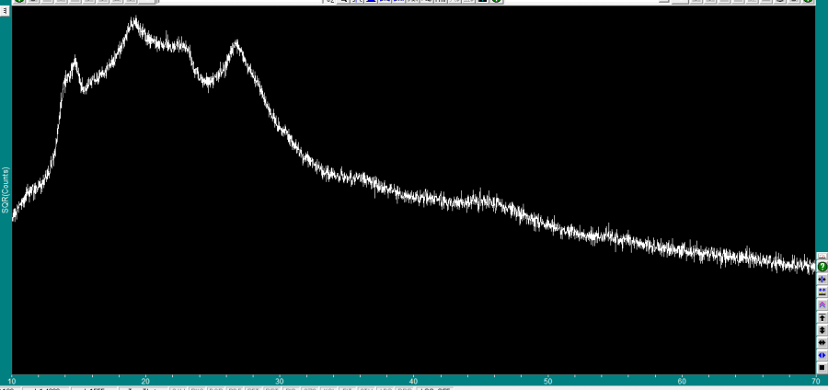Click the SQR(Counts) y-axis label
Viewport: 828px width, 390px height.
[x=6, y=190]
